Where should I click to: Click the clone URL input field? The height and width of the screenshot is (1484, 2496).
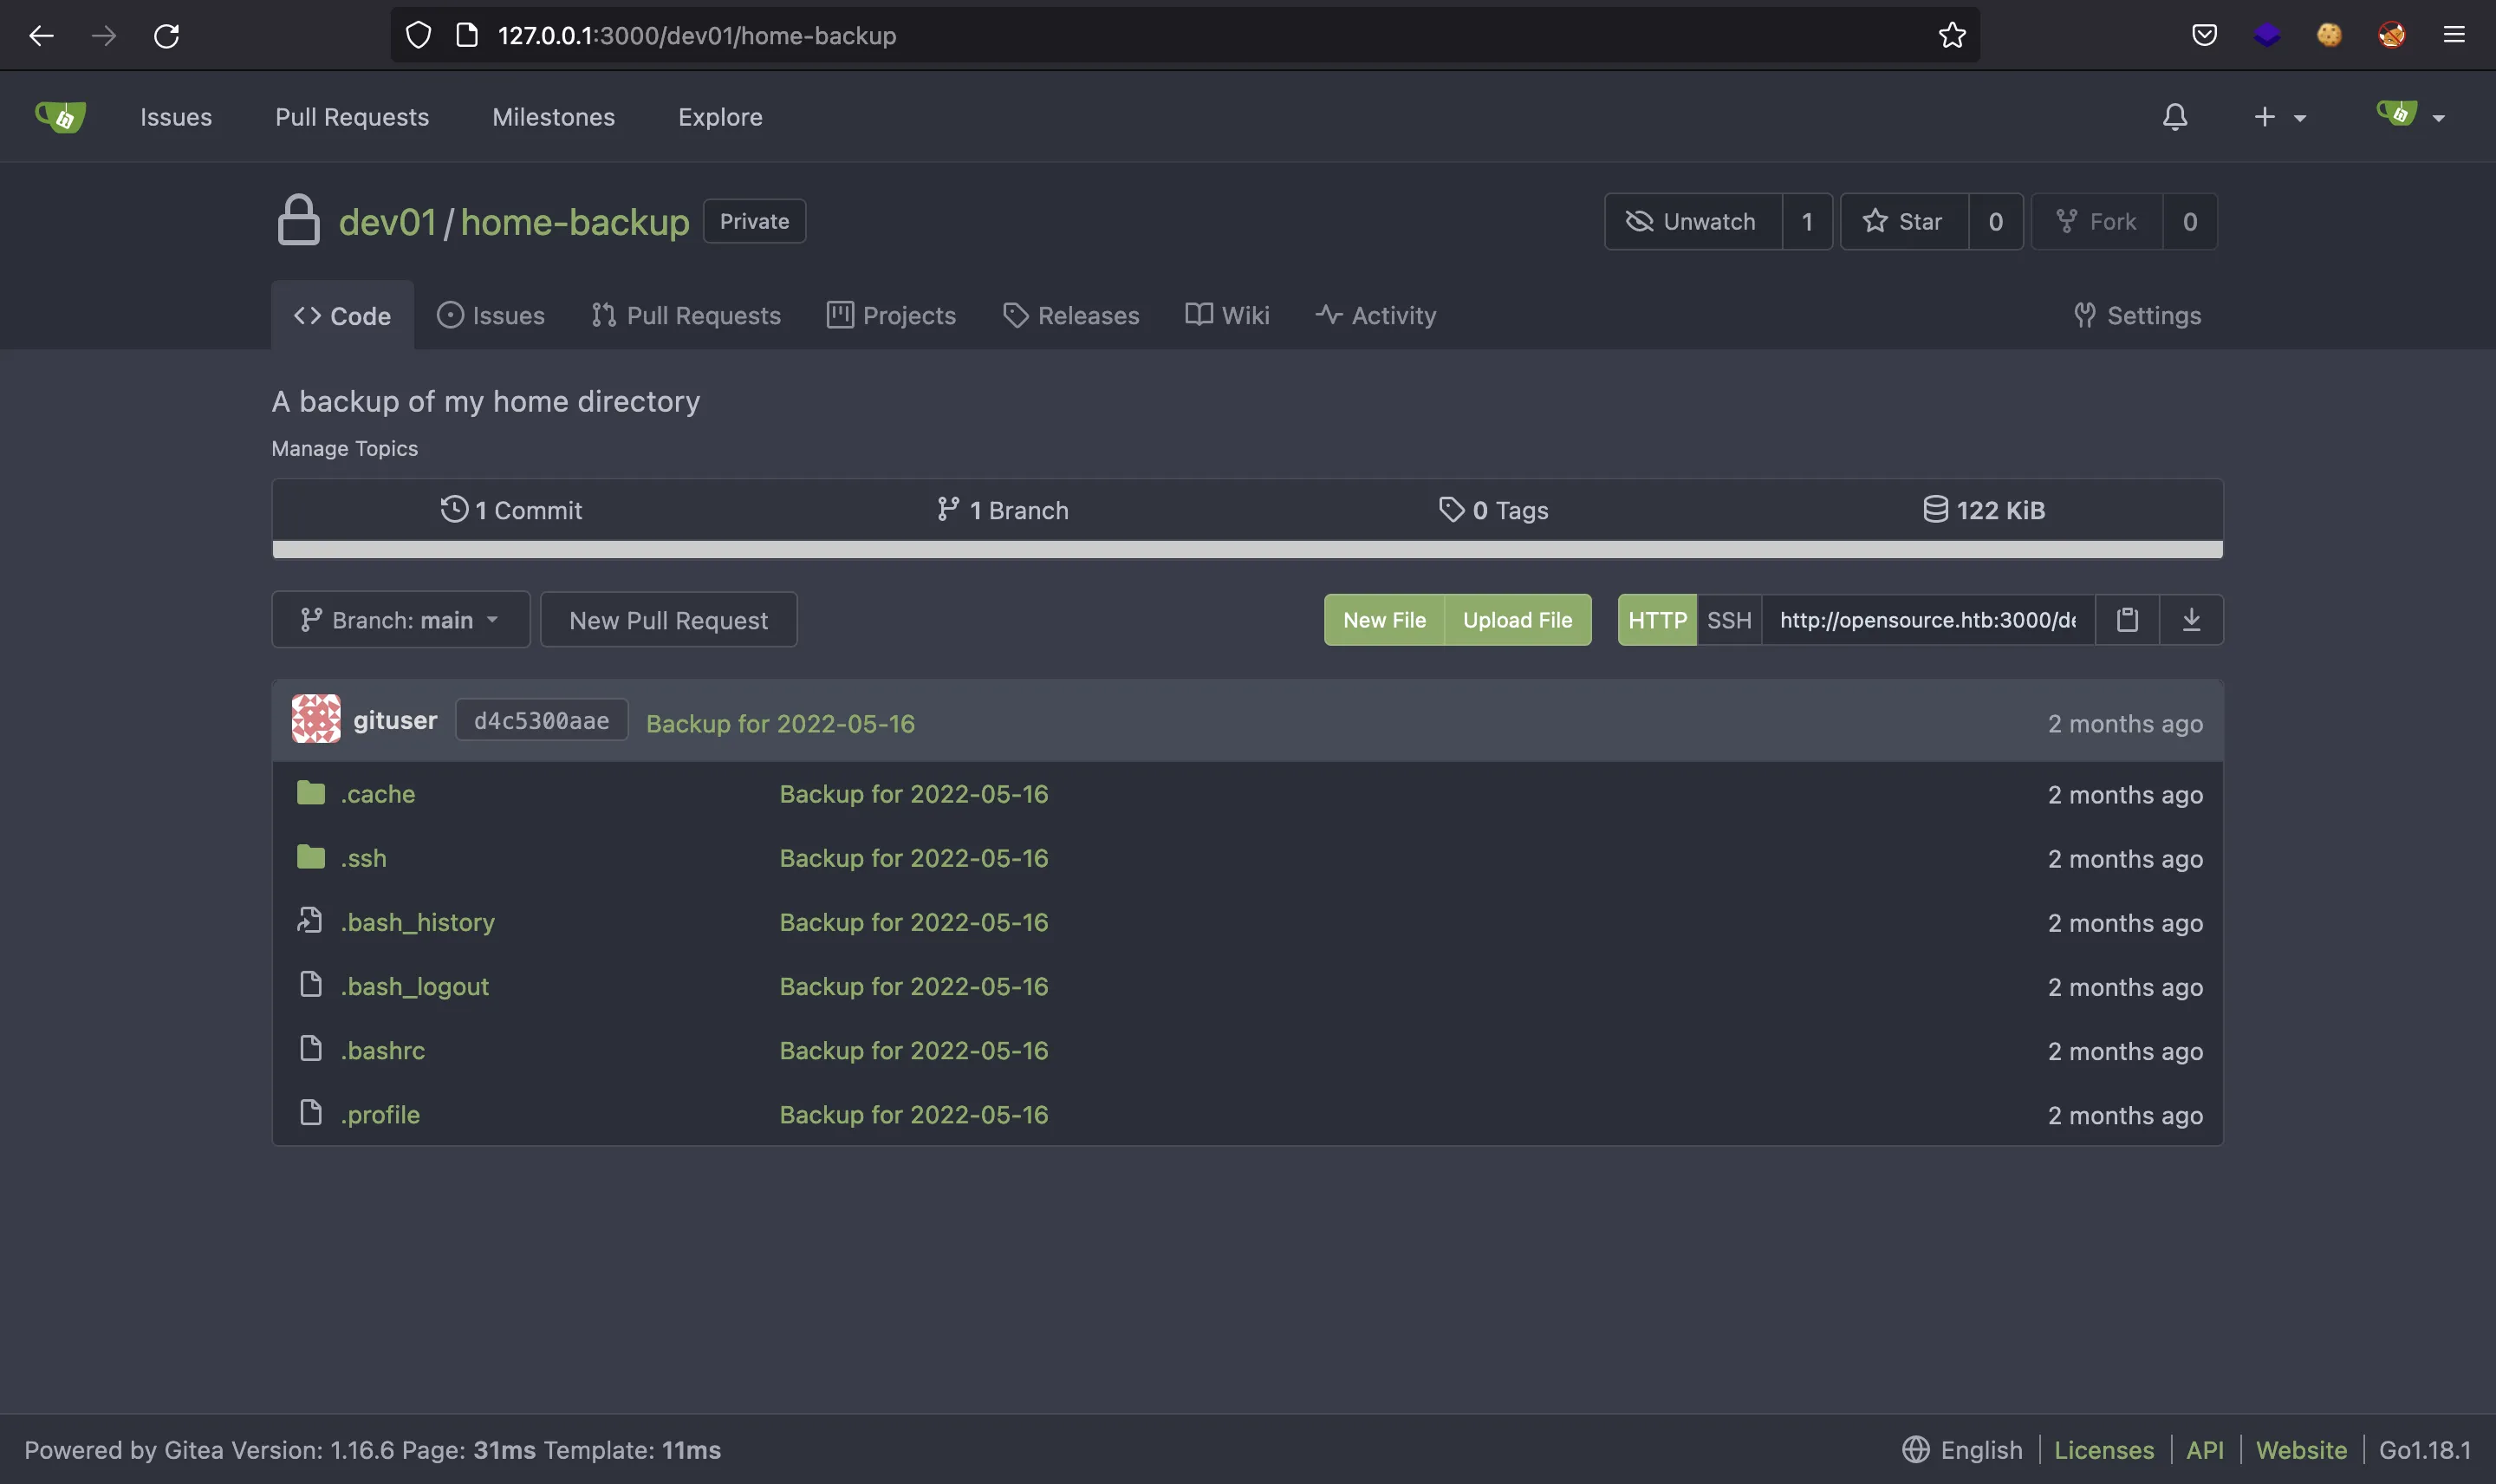point(1927,620)
